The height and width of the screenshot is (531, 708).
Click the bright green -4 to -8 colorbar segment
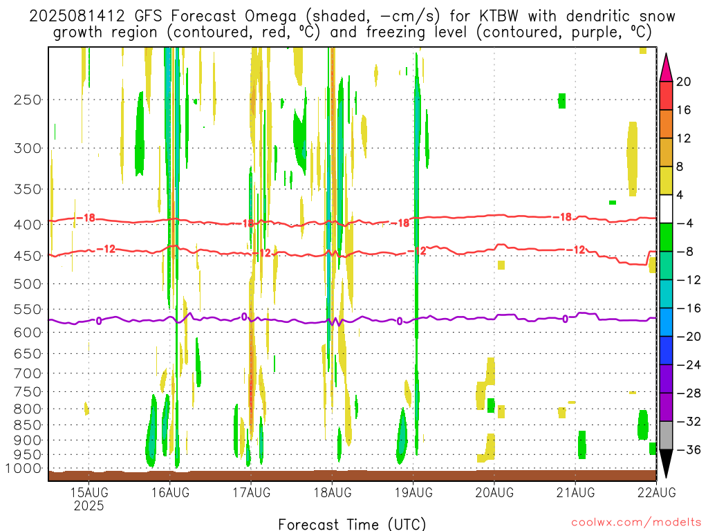666,238
